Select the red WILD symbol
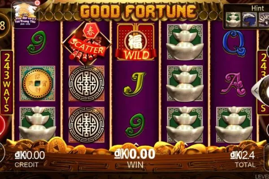269x179 pixels. coord(135,42)
